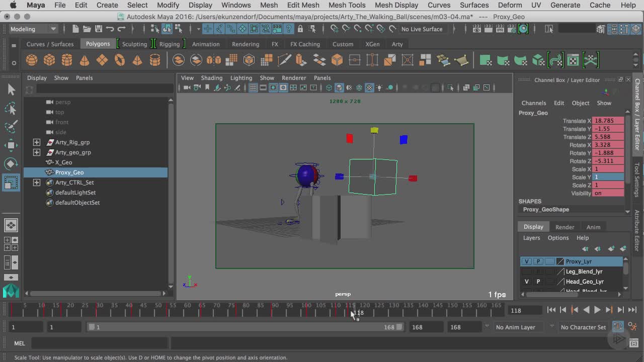Image resolution: width=644 pixels, height=362 pixels.
Task: Open the viewport Shading menu
Action: 211,78
